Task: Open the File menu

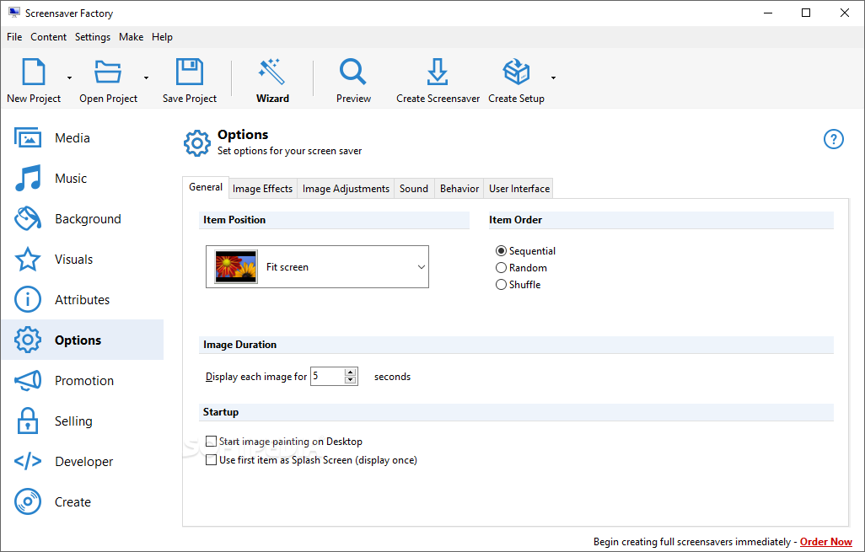Action: [x=14, y=37]
